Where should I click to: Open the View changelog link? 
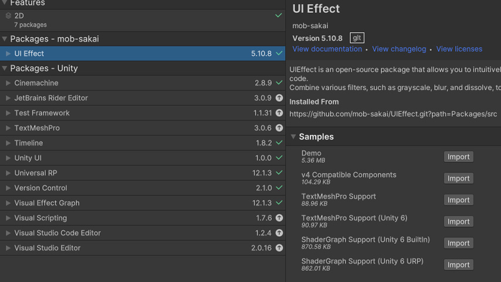coord(399,49)
